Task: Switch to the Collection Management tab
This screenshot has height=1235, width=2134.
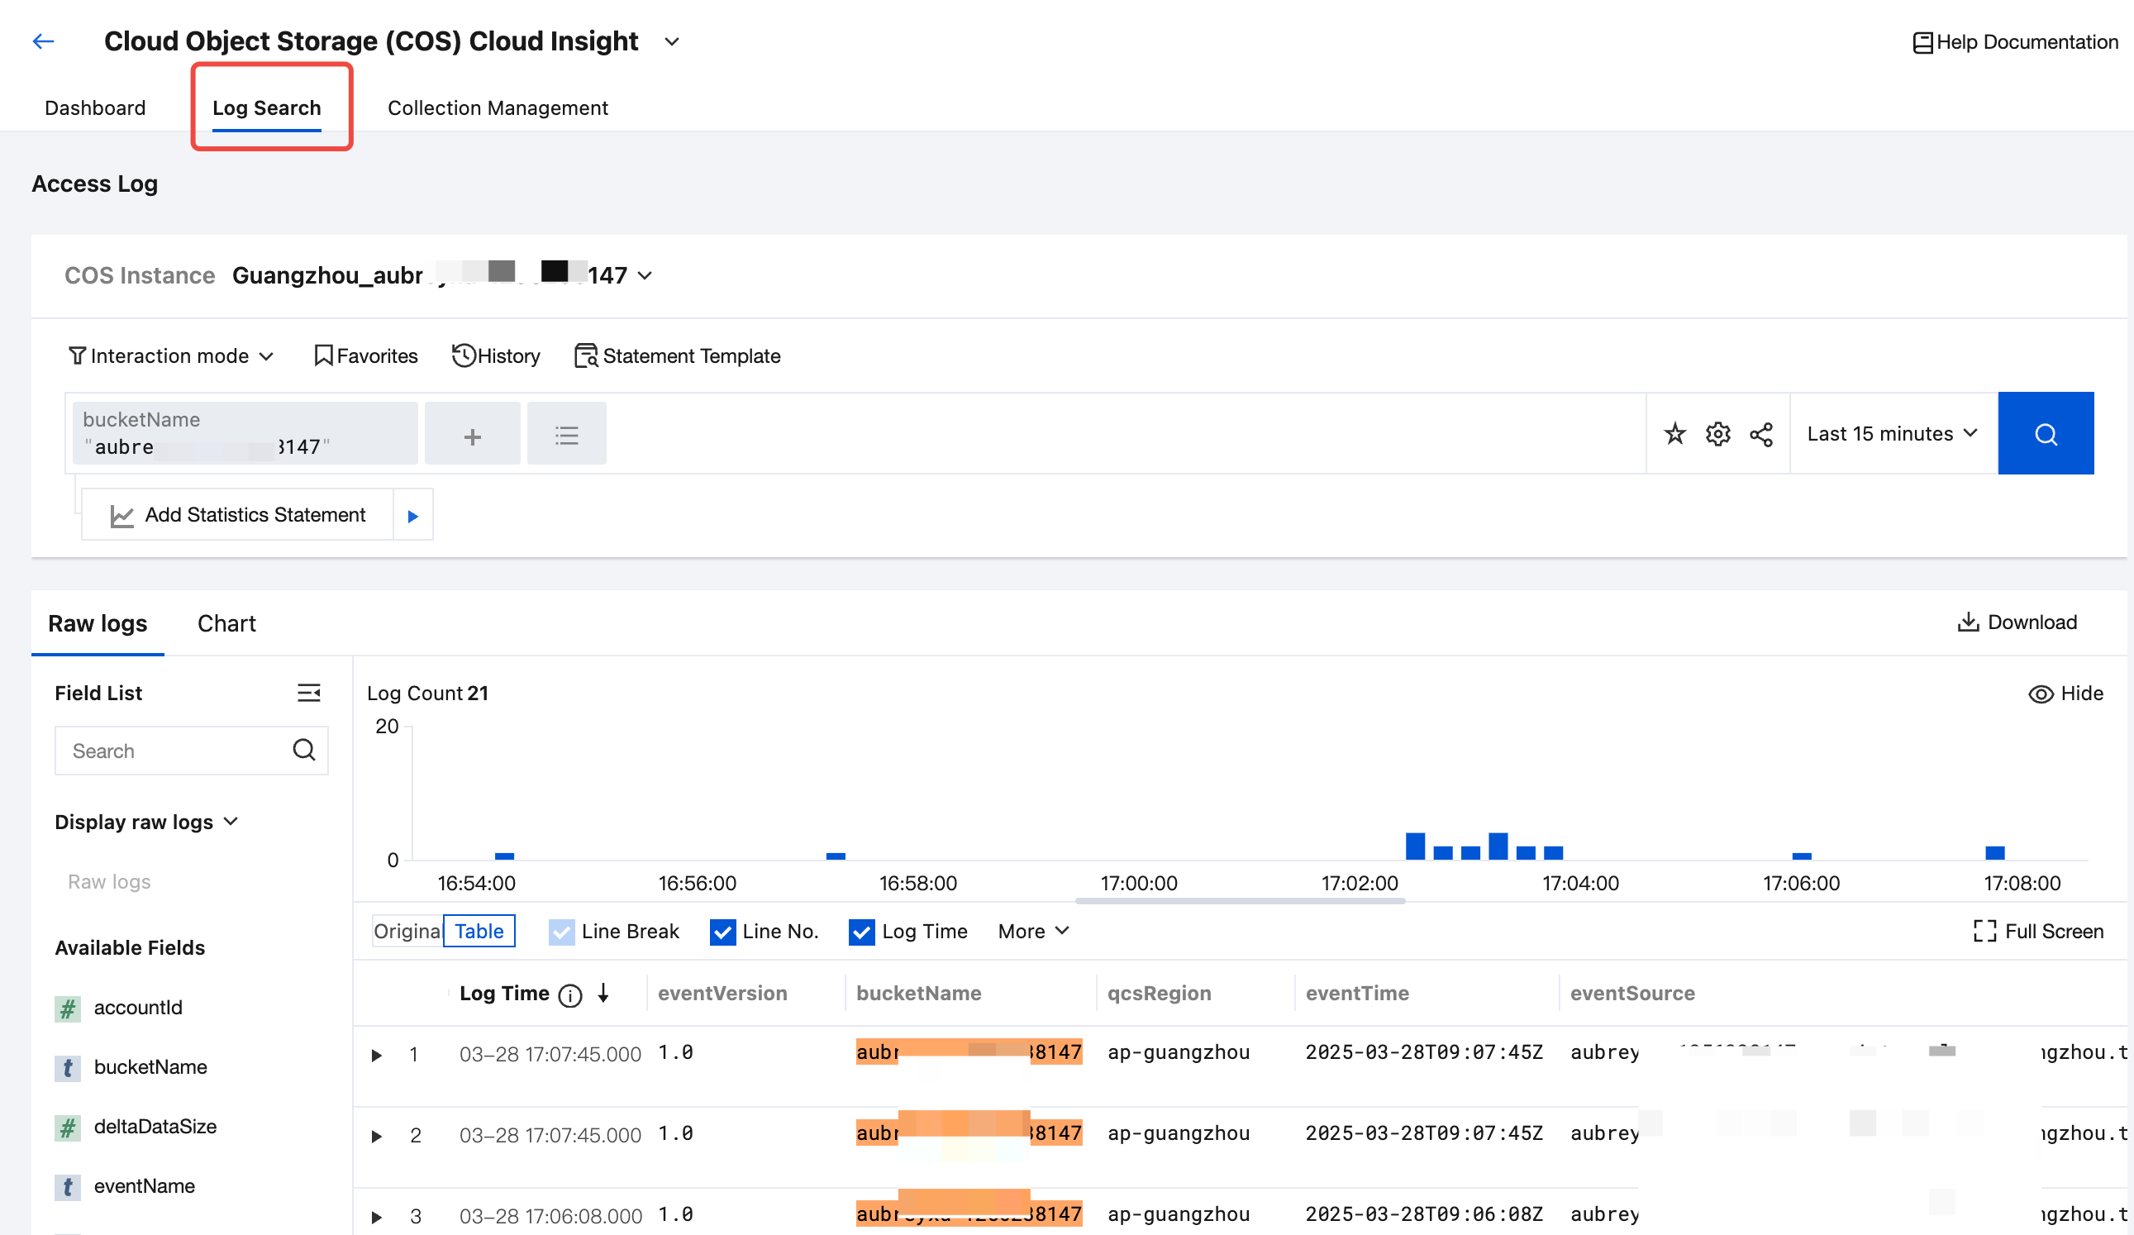Action: (x=497, y=107)
